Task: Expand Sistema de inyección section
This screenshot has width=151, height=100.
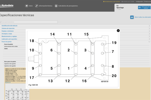Action: pyautogui.click(x=8, y=28)
